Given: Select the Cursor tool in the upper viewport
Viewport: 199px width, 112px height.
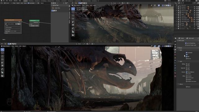Looking at the screenshot, I should 73,12.
